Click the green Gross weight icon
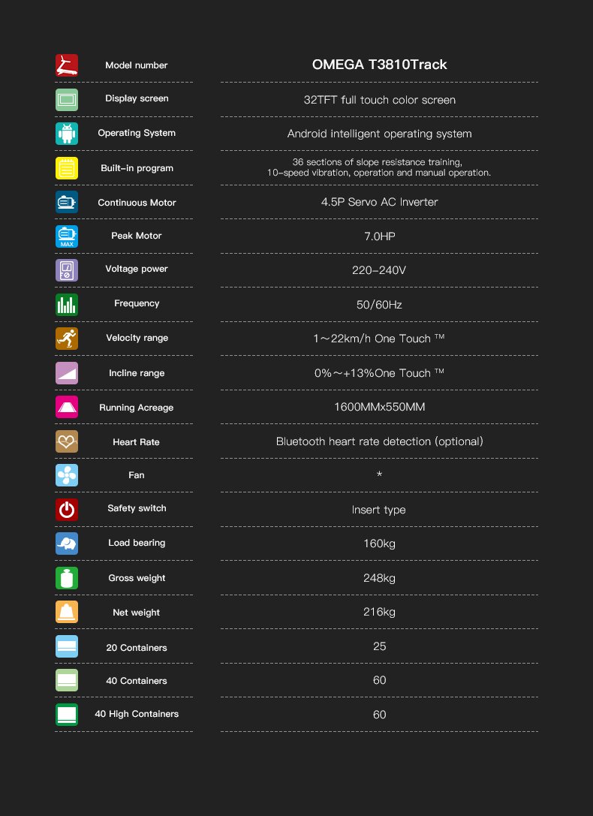The image size is (593, 816). point(67,578)
